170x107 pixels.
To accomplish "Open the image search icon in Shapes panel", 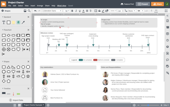I will 25,11.
